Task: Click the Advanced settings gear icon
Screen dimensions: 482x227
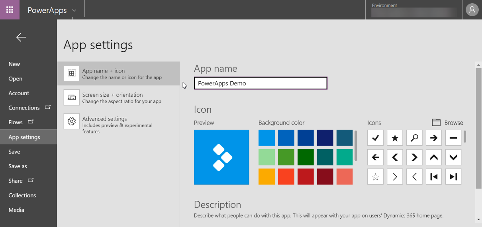Action: (x=72, y=121)
